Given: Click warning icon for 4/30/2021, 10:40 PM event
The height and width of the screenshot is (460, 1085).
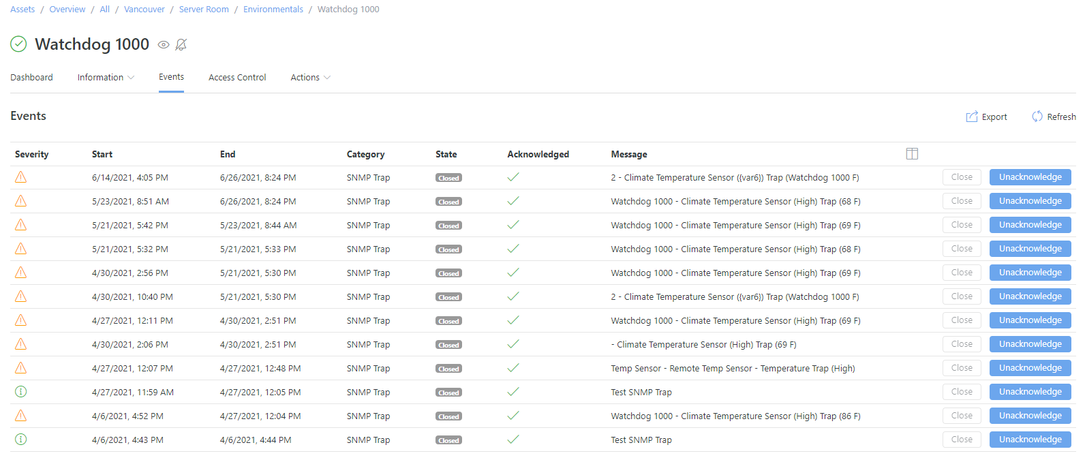Looking at the screenshot, I should coord(21,296).
